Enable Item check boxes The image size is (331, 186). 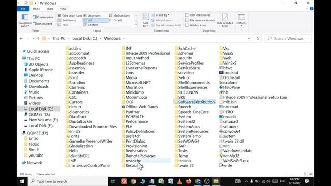point(187,15)
